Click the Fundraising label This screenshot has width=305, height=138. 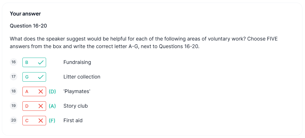[x=77, y=62]
